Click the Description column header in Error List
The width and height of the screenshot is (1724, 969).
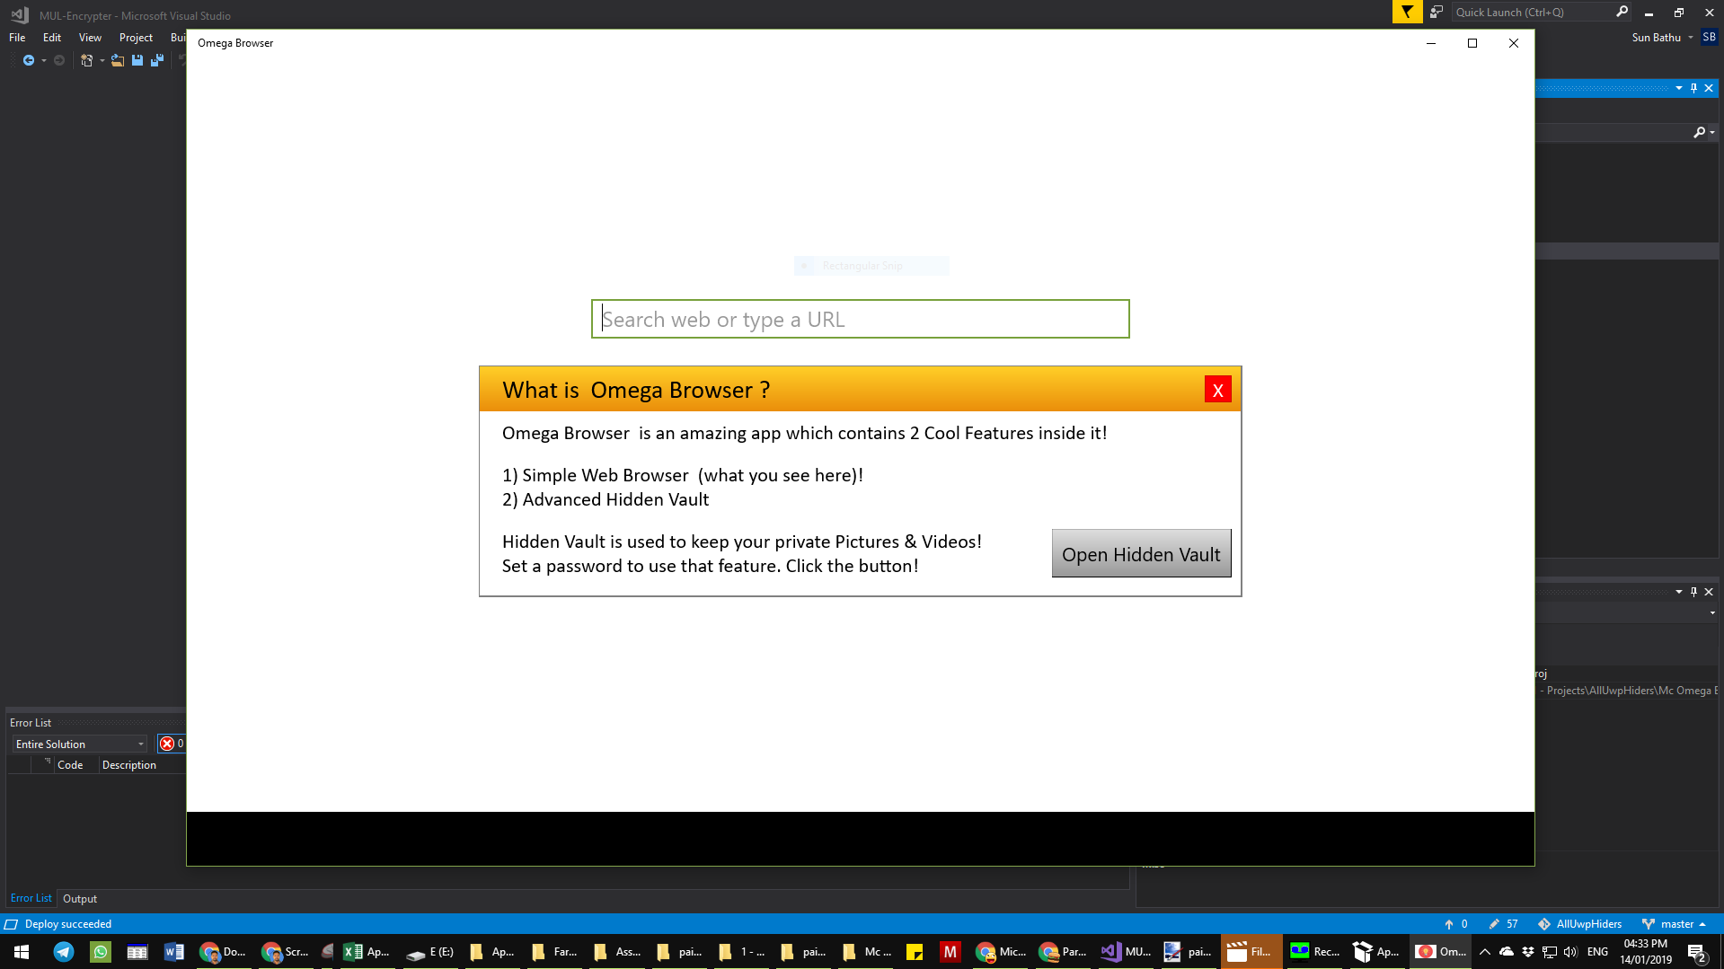[129, 765]
